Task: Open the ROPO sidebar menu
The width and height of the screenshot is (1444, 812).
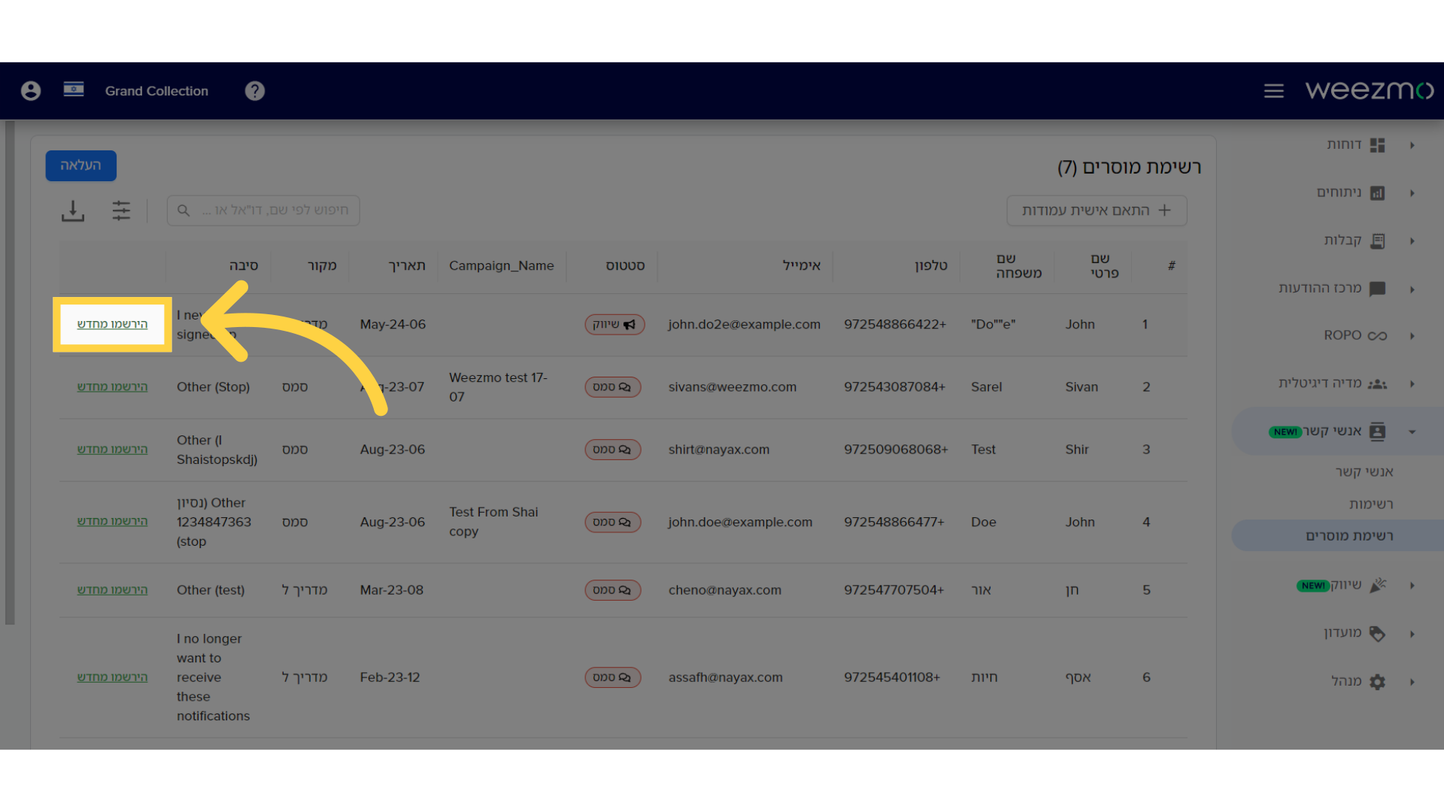Action: point(1342,335)
